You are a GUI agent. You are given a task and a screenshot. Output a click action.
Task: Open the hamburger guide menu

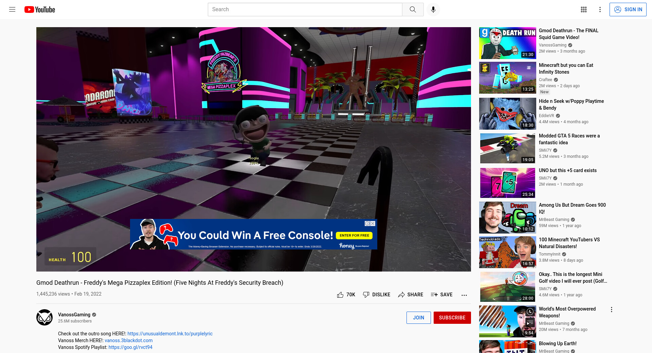(x=12, y=10)
